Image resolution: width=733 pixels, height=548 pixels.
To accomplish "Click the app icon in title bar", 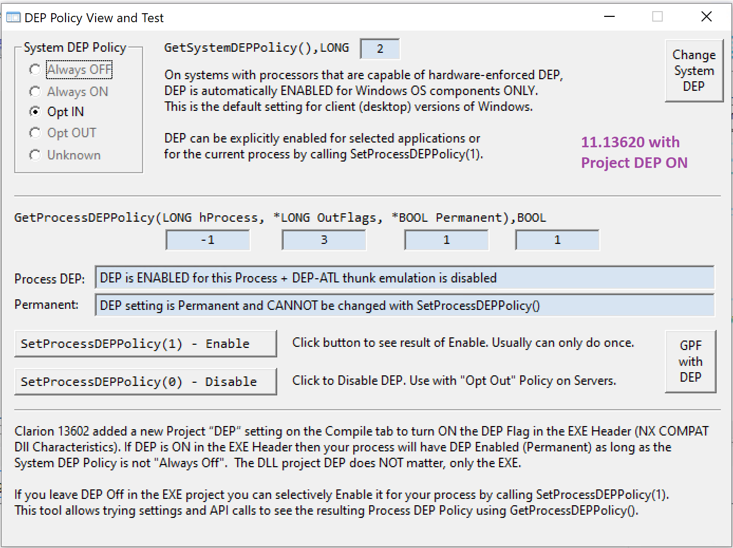I will click(x=13, y=18).
